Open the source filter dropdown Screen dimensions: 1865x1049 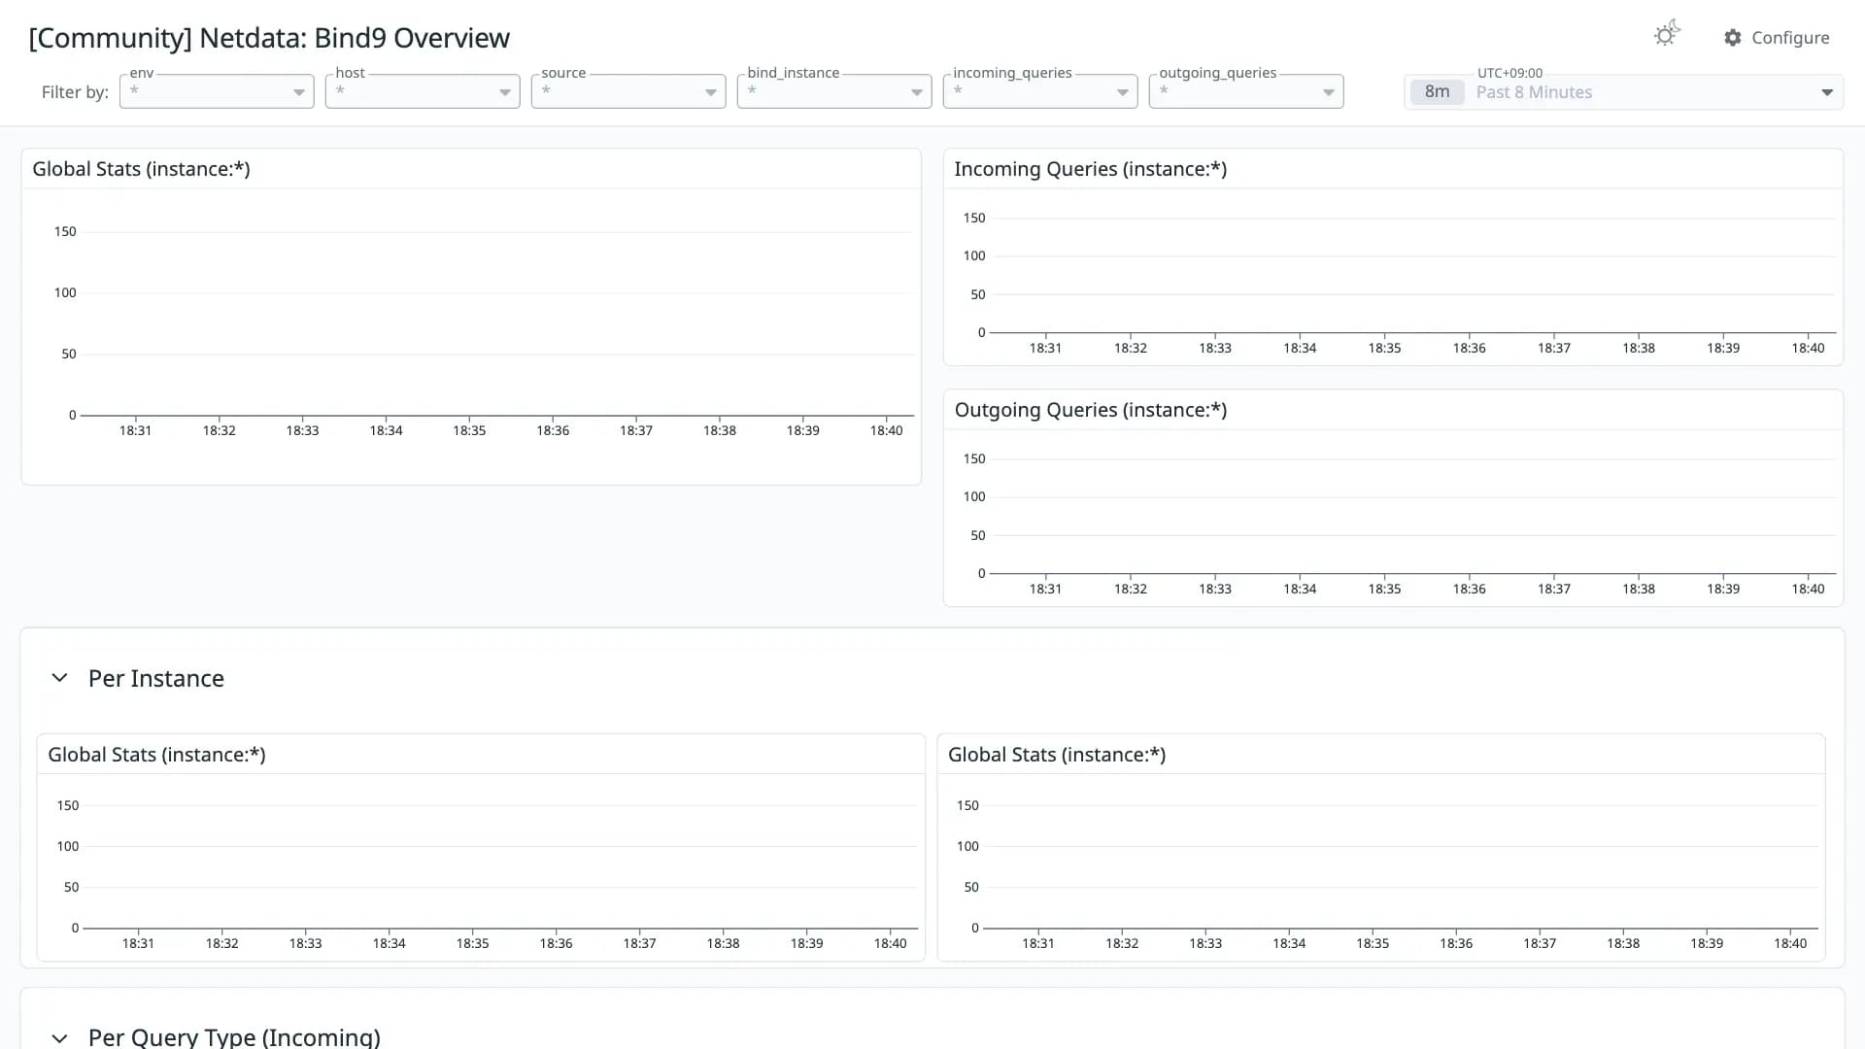tap(628, 91)
